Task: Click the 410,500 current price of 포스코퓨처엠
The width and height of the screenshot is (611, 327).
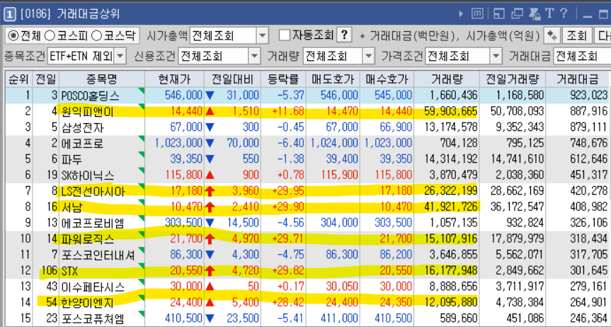Action: 183,318
